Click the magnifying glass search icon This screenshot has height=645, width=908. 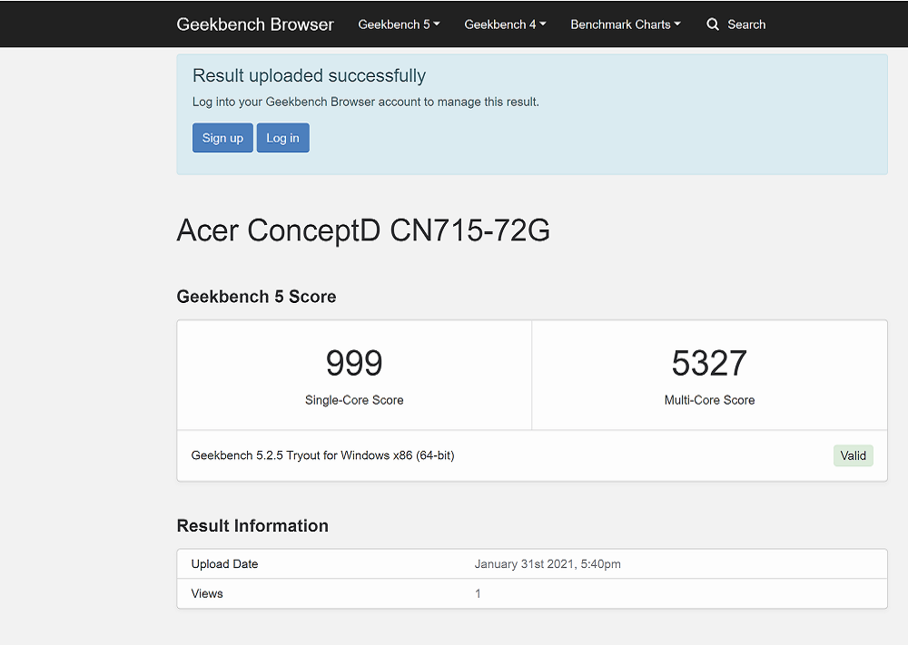pos(713,24)
